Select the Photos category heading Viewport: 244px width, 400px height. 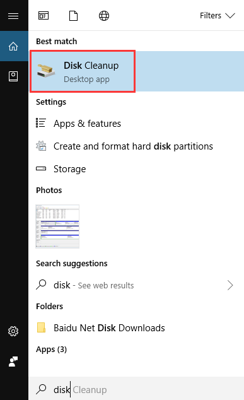click(x=49, y=191)
